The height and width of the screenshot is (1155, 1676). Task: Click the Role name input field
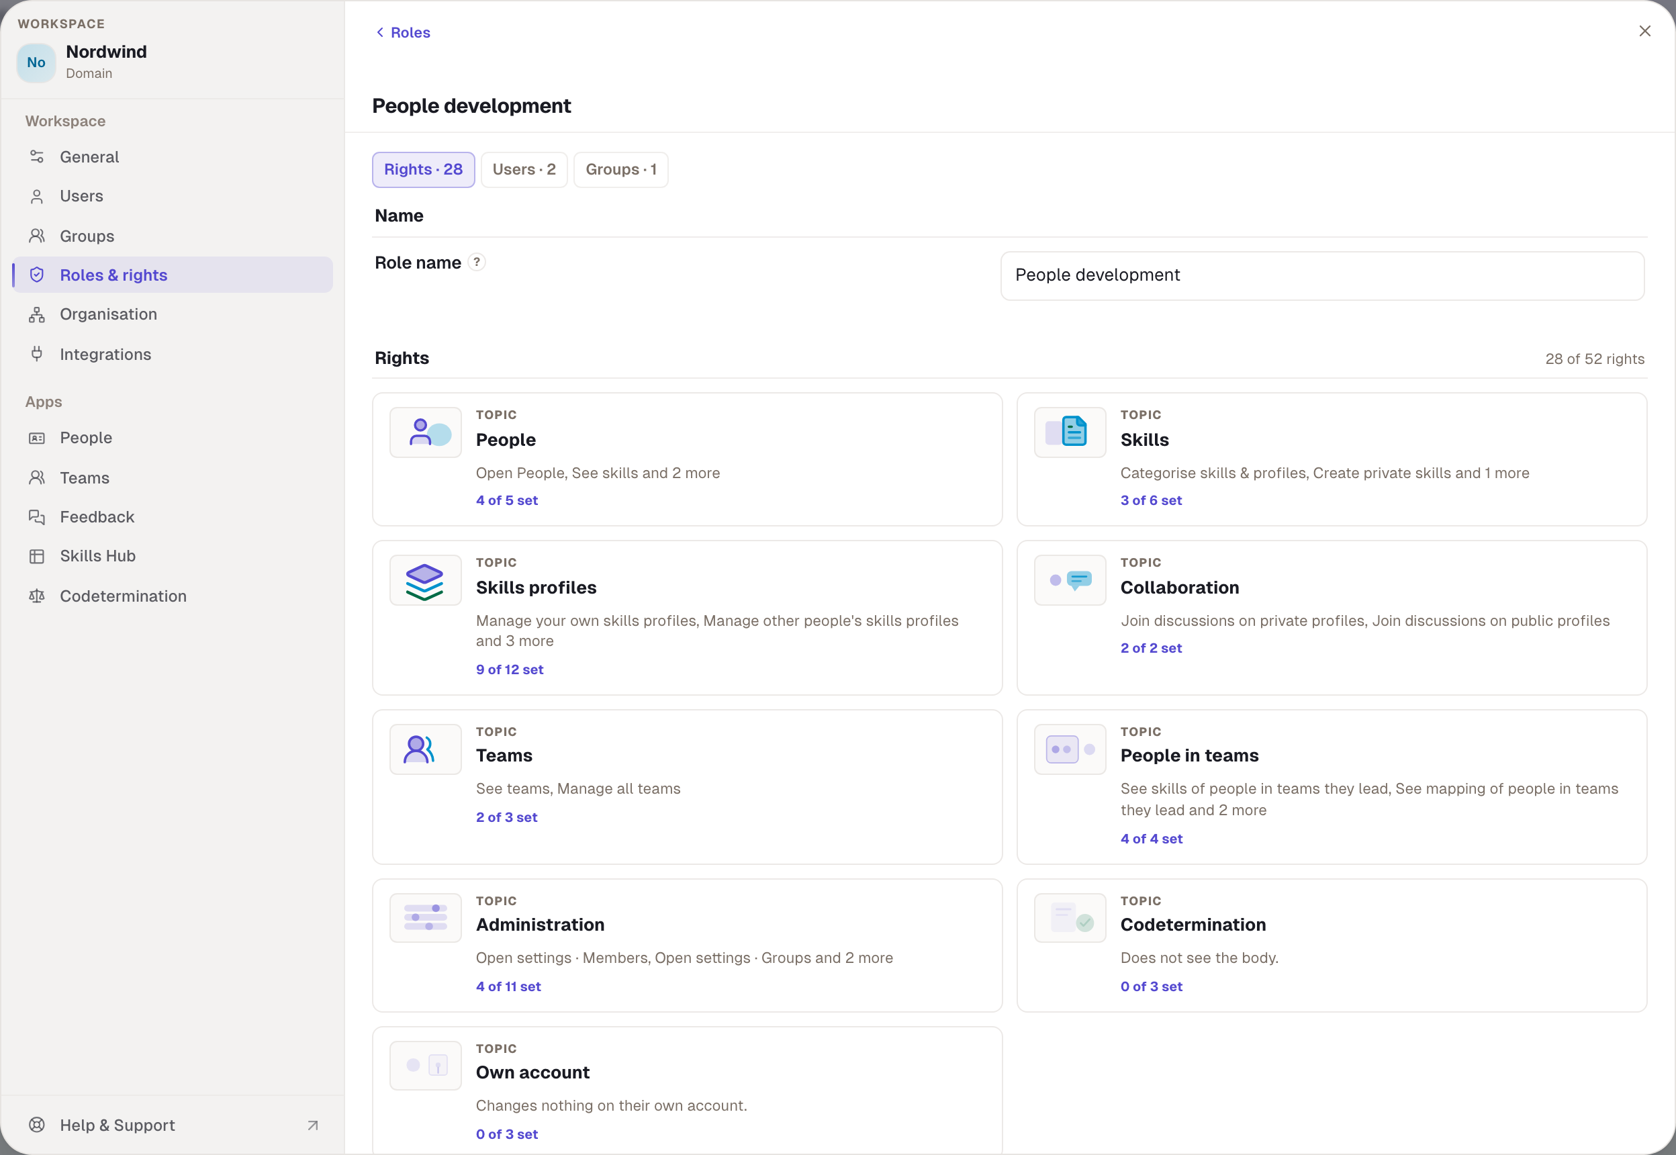point(1322,276)
